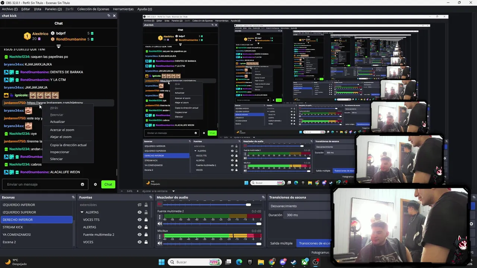477x268 pixels.
Task: Open Steam from the taskbar
Action: pyautogui.click(x=294, y=262)
